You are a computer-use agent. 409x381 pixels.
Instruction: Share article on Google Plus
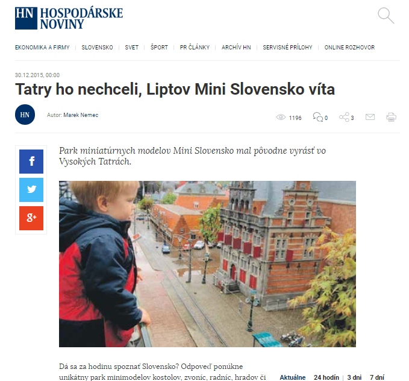31,218
